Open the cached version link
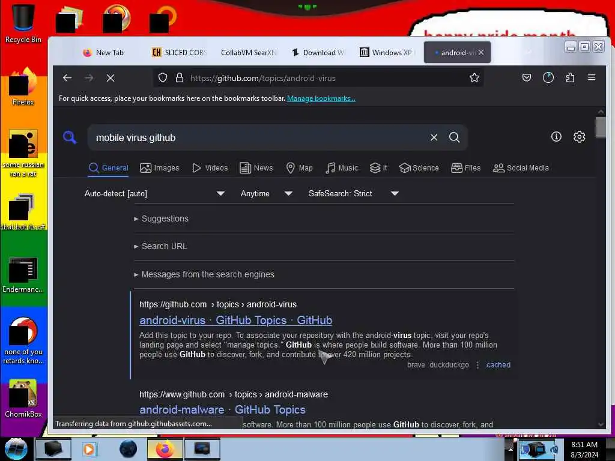Image resolution: width=615 pixels, height=461 pixels. tap(498, 365)
